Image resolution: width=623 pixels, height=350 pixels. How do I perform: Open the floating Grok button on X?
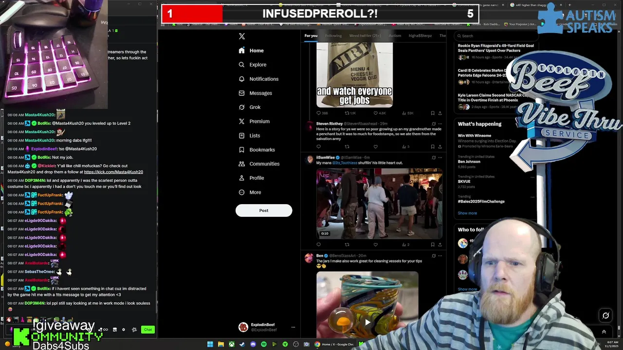click(605, 315)
